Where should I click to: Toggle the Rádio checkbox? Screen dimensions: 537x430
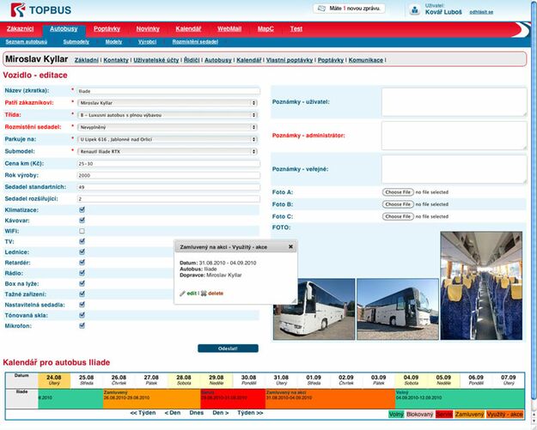point(82,273)
